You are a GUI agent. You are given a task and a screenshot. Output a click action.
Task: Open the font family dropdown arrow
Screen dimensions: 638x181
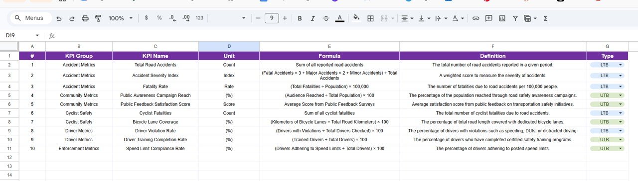click(244, 18)
